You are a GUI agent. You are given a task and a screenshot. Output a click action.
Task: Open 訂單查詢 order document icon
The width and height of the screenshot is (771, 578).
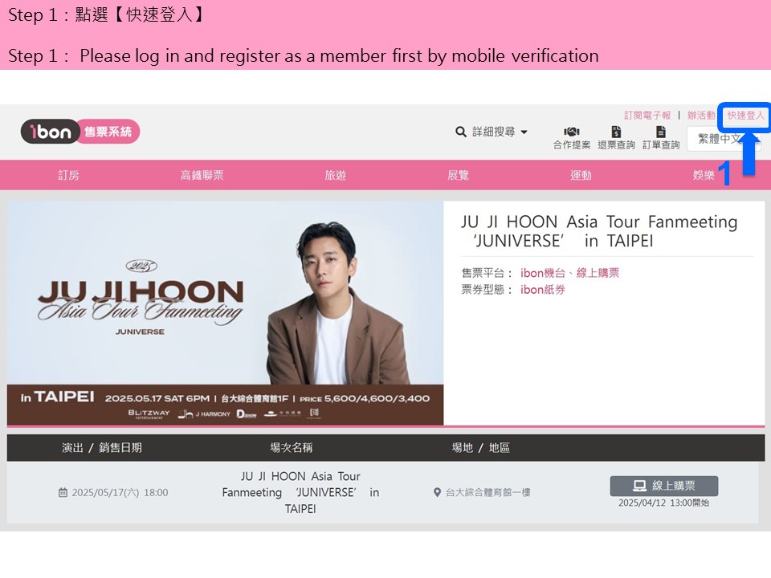pos(661,132)
